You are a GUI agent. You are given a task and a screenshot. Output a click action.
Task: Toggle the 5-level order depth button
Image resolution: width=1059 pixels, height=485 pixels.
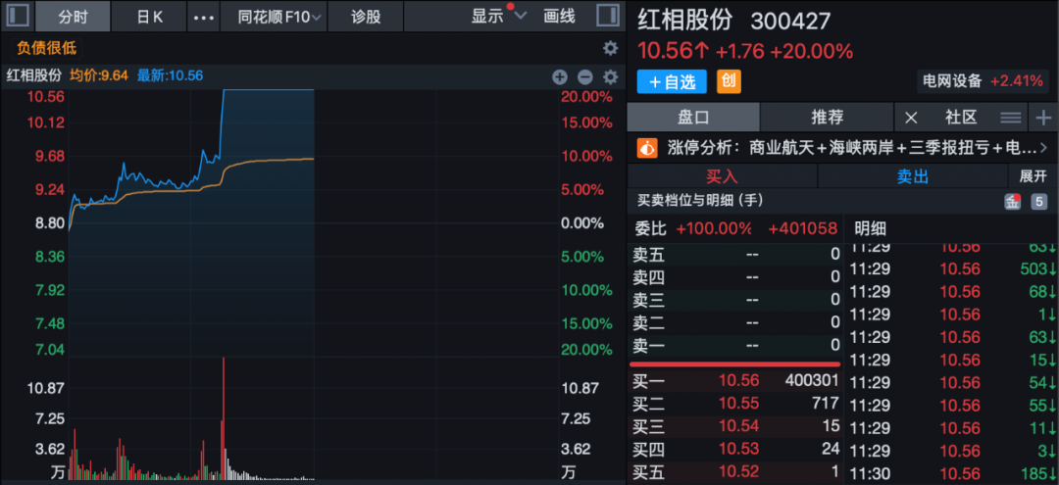(x=1037, y=202)
